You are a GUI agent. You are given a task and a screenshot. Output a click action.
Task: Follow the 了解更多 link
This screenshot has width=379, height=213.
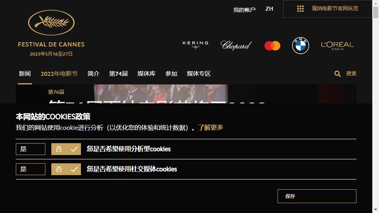(210, 127)
